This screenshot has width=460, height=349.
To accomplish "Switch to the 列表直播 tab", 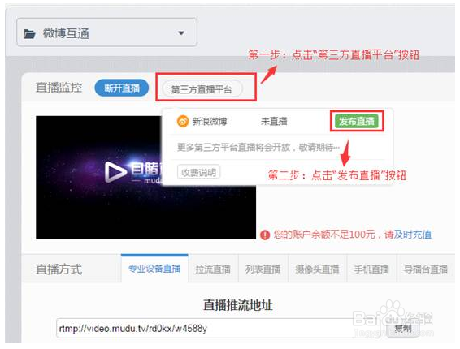I will tap(263, 269).
